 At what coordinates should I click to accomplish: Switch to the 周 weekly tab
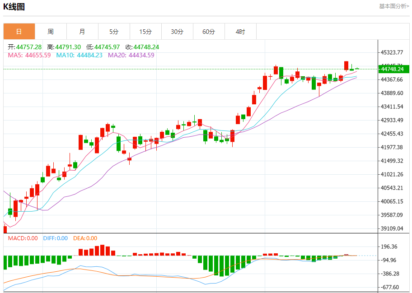pos(51,32)
